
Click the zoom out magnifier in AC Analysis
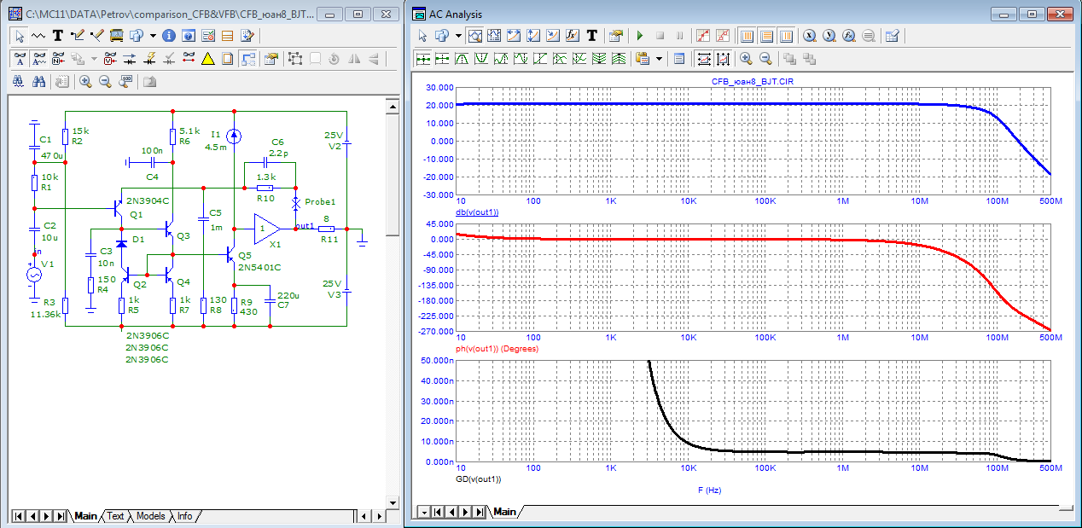click(765, 59)
